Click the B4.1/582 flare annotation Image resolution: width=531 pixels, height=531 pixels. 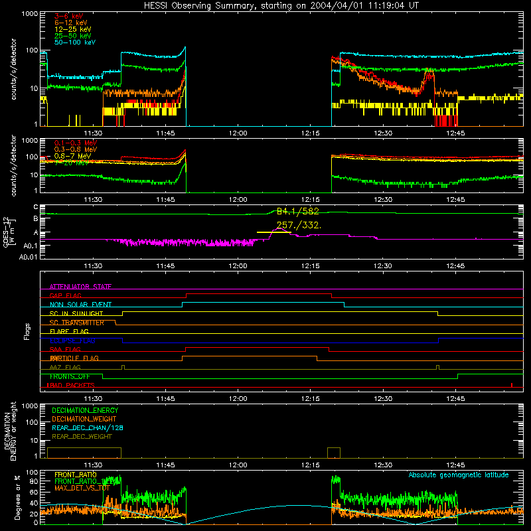297,212
